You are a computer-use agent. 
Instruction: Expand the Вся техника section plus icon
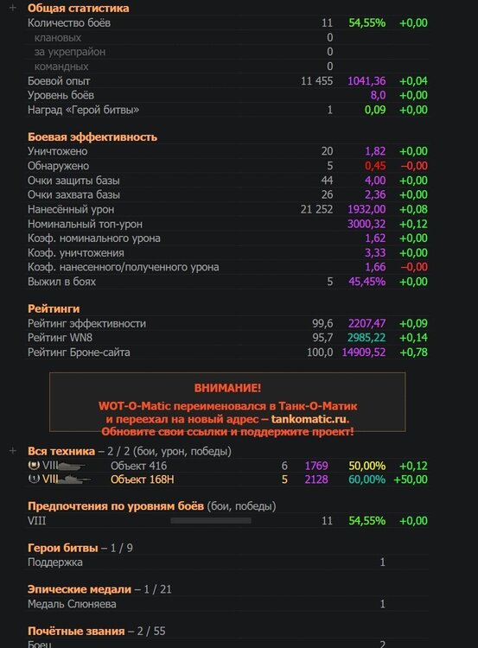(x=13, y=450)
